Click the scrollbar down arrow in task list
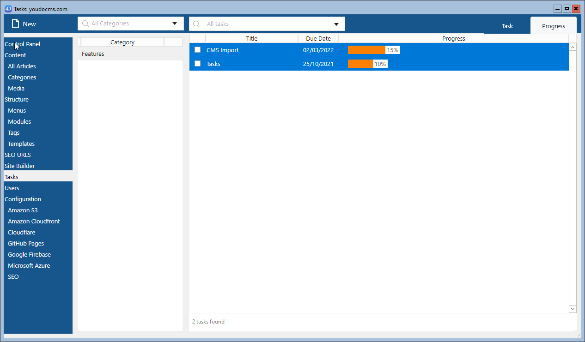 (x=573, y=309)
